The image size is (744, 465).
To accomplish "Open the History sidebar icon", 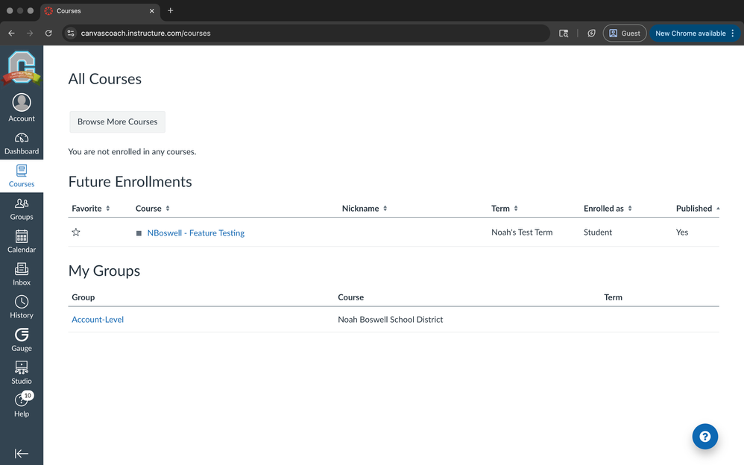I will tap(22, 307).
